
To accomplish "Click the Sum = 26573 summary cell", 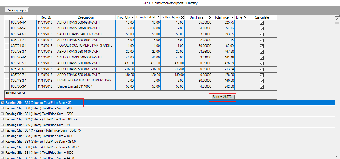I will coord(223,97).
